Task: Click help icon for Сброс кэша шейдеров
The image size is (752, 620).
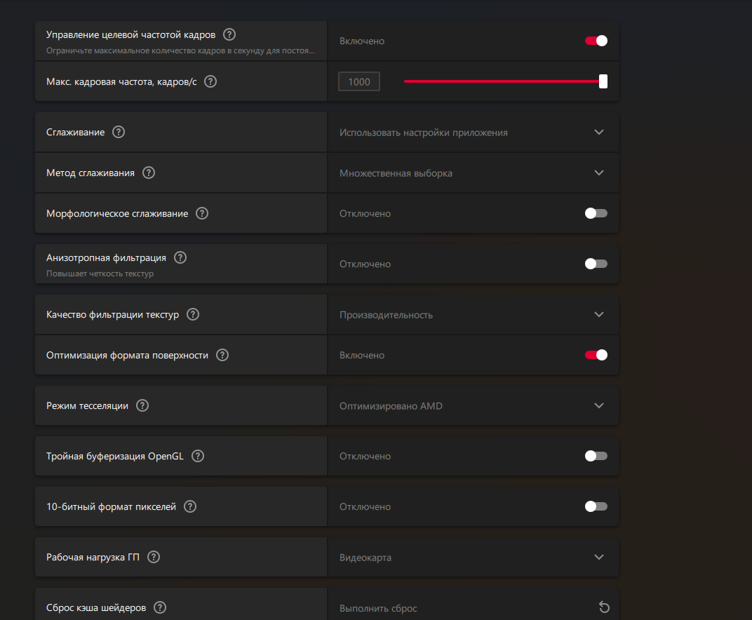Action: point(160,607)
